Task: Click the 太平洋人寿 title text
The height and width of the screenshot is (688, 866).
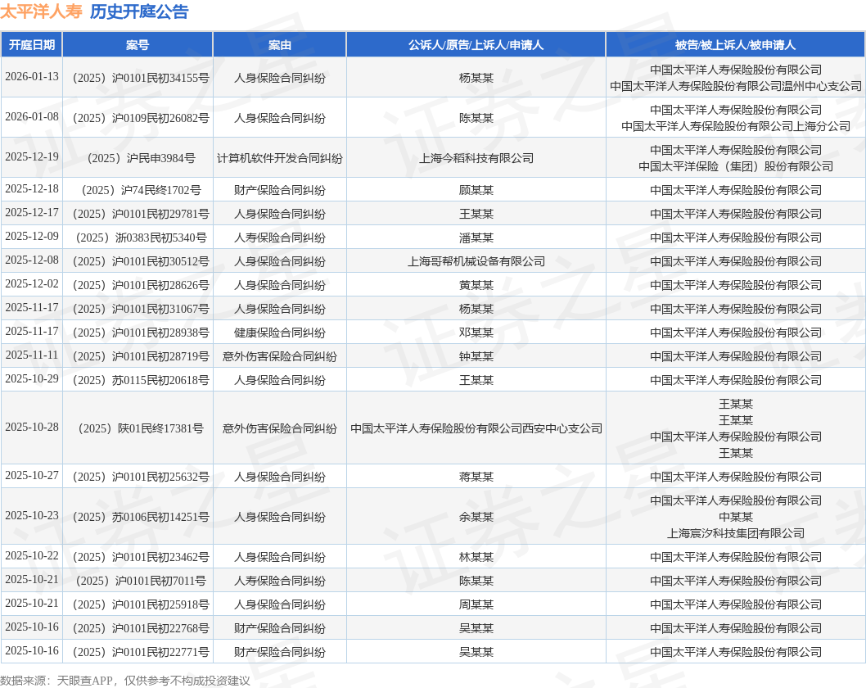Action: (x=41, y=11)
